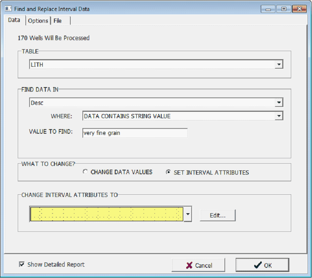Expand the LITH table dropdown arrow
The width and height of the screenshot is (312, 278).
point(279,65)
